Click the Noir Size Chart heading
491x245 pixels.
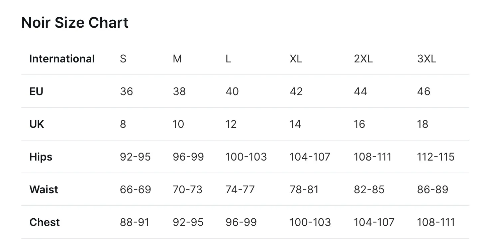tap(75, 23)
